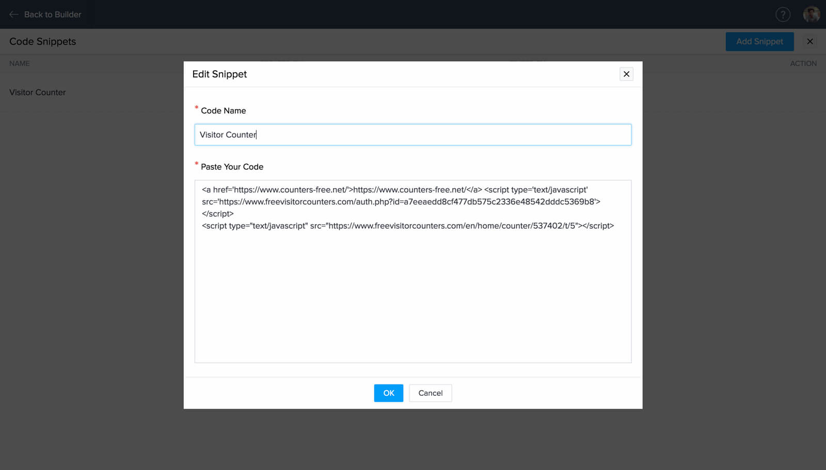Click the Paste Your Code label
Viewport: 826px width, 470px height.
(232, 167)
